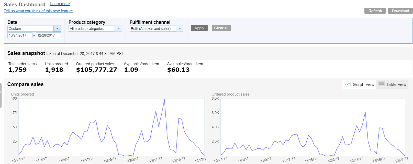Open the Learn more link
Viewport: 413px width, 164px height.
(60, 4)
